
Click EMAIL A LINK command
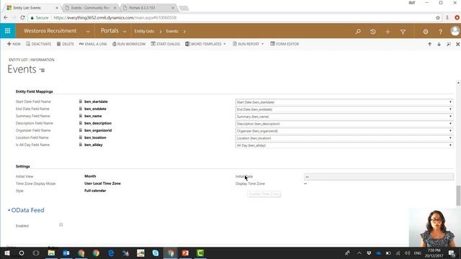click(93, 44)
